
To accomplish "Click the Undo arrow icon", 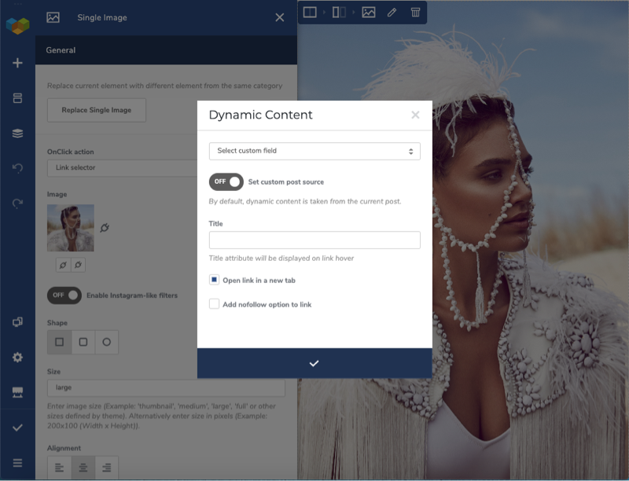I will 17,168.
